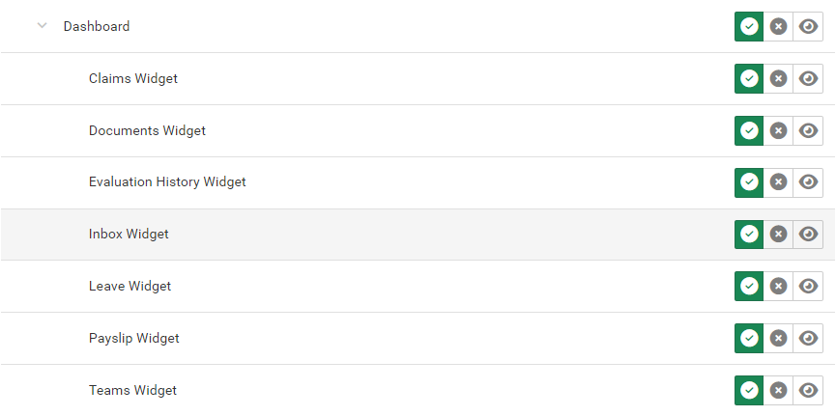The height and width of the screenshot is (416, 836).
Task: Click the X icon for Documents Widget
Action: [x=778, y=130]
